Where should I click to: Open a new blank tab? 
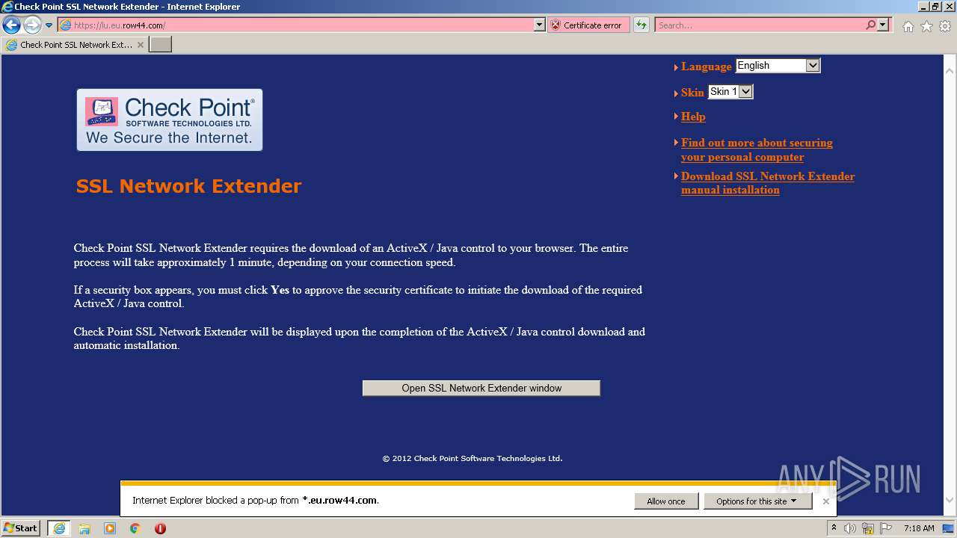tap(161, 45)
